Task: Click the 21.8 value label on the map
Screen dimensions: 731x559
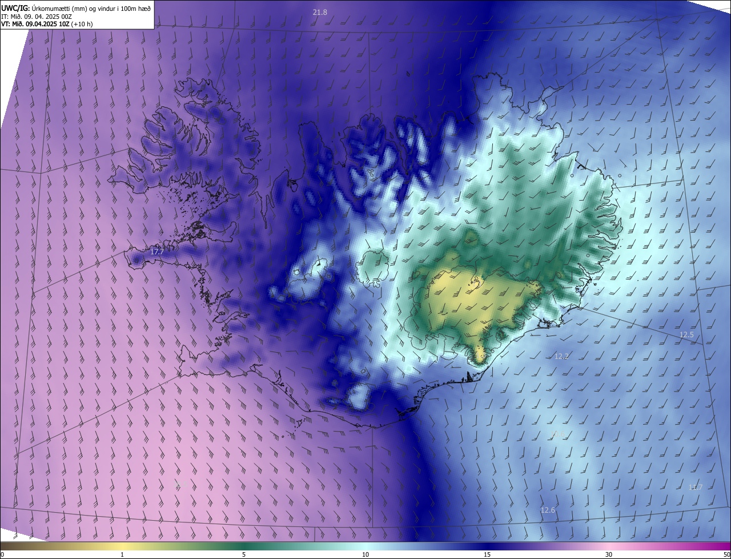Action: click(320, 12)
